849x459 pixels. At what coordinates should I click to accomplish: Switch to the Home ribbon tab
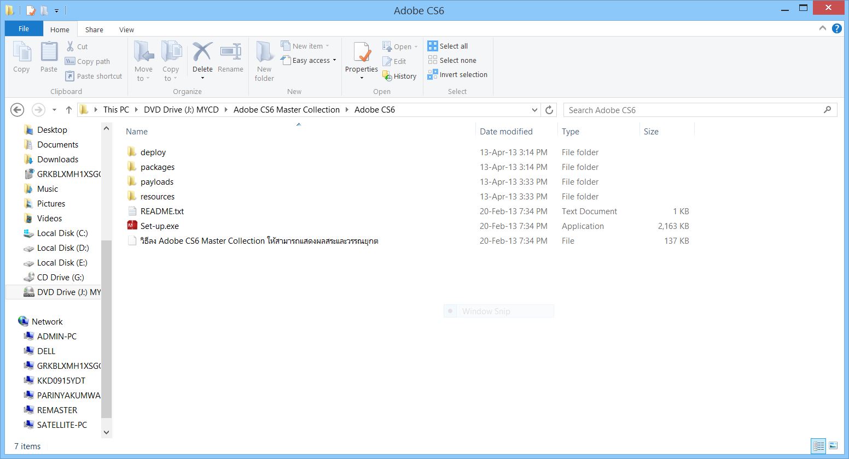(60, 30)
